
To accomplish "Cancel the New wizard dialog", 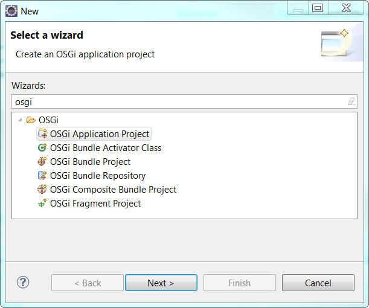I will (x=318, y=283).
